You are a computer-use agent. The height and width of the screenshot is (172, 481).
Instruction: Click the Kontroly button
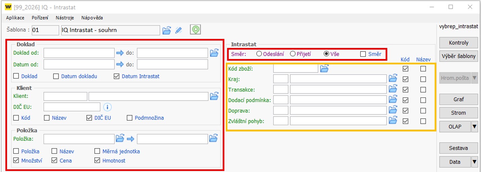click(x=458, y=43)
